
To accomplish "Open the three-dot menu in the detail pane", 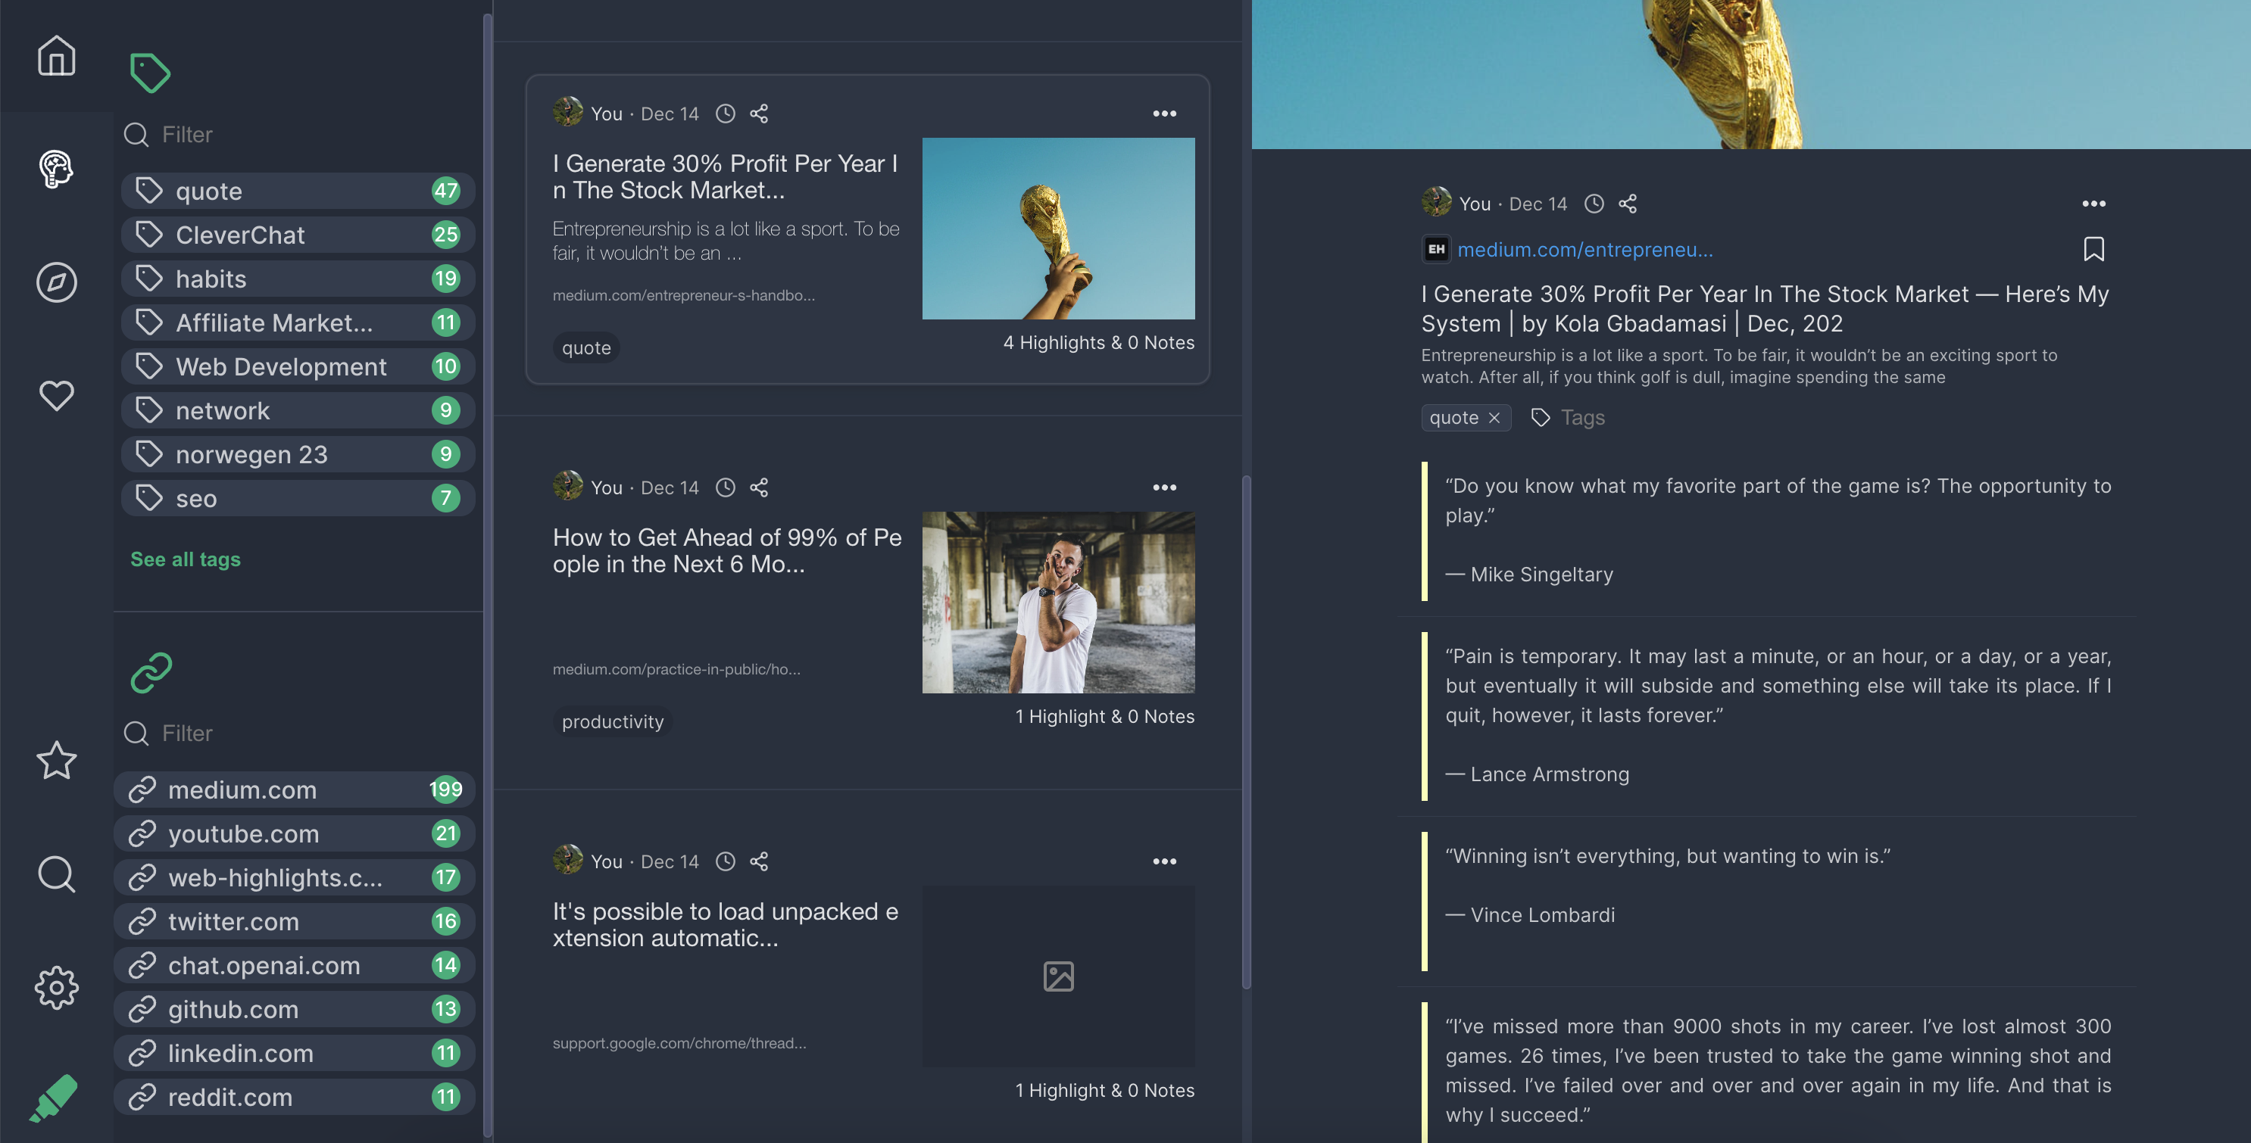I will coord(2093,204).
